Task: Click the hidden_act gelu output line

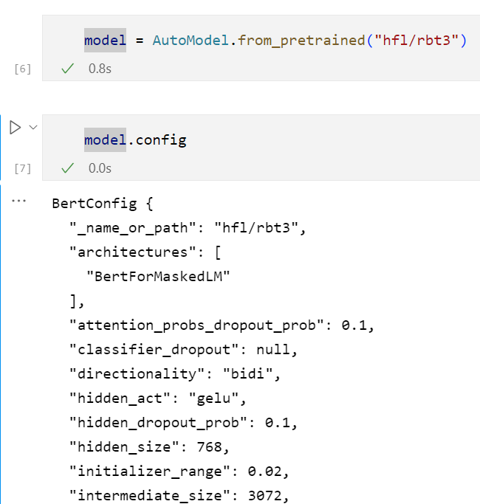Action: coord(157,398)
